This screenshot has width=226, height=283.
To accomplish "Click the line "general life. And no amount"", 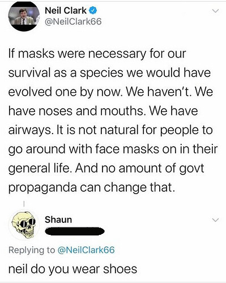I will pos(106,168).
